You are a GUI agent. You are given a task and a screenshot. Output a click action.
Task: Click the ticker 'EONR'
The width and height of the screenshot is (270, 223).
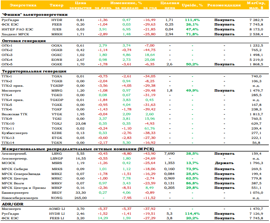click(57, 60)
